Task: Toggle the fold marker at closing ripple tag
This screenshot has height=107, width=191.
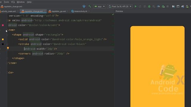Action: coord(7,73)
